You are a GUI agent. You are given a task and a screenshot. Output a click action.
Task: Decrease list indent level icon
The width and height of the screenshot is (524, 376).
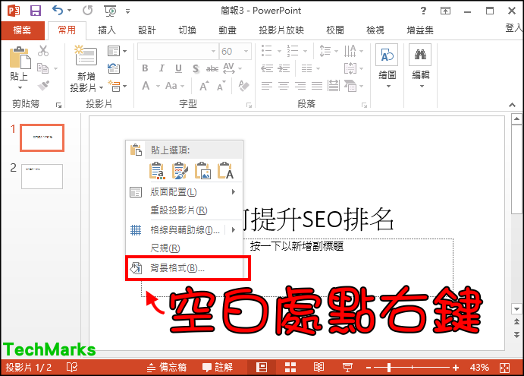coord(267,68)
